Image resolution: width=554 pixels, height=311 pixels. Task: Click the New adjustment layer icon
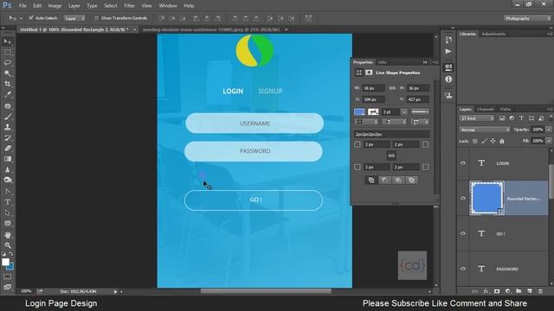(x=508, y=291)
